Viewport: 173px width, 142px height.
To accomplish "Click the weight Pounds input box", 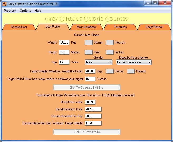I will point(109,42).
